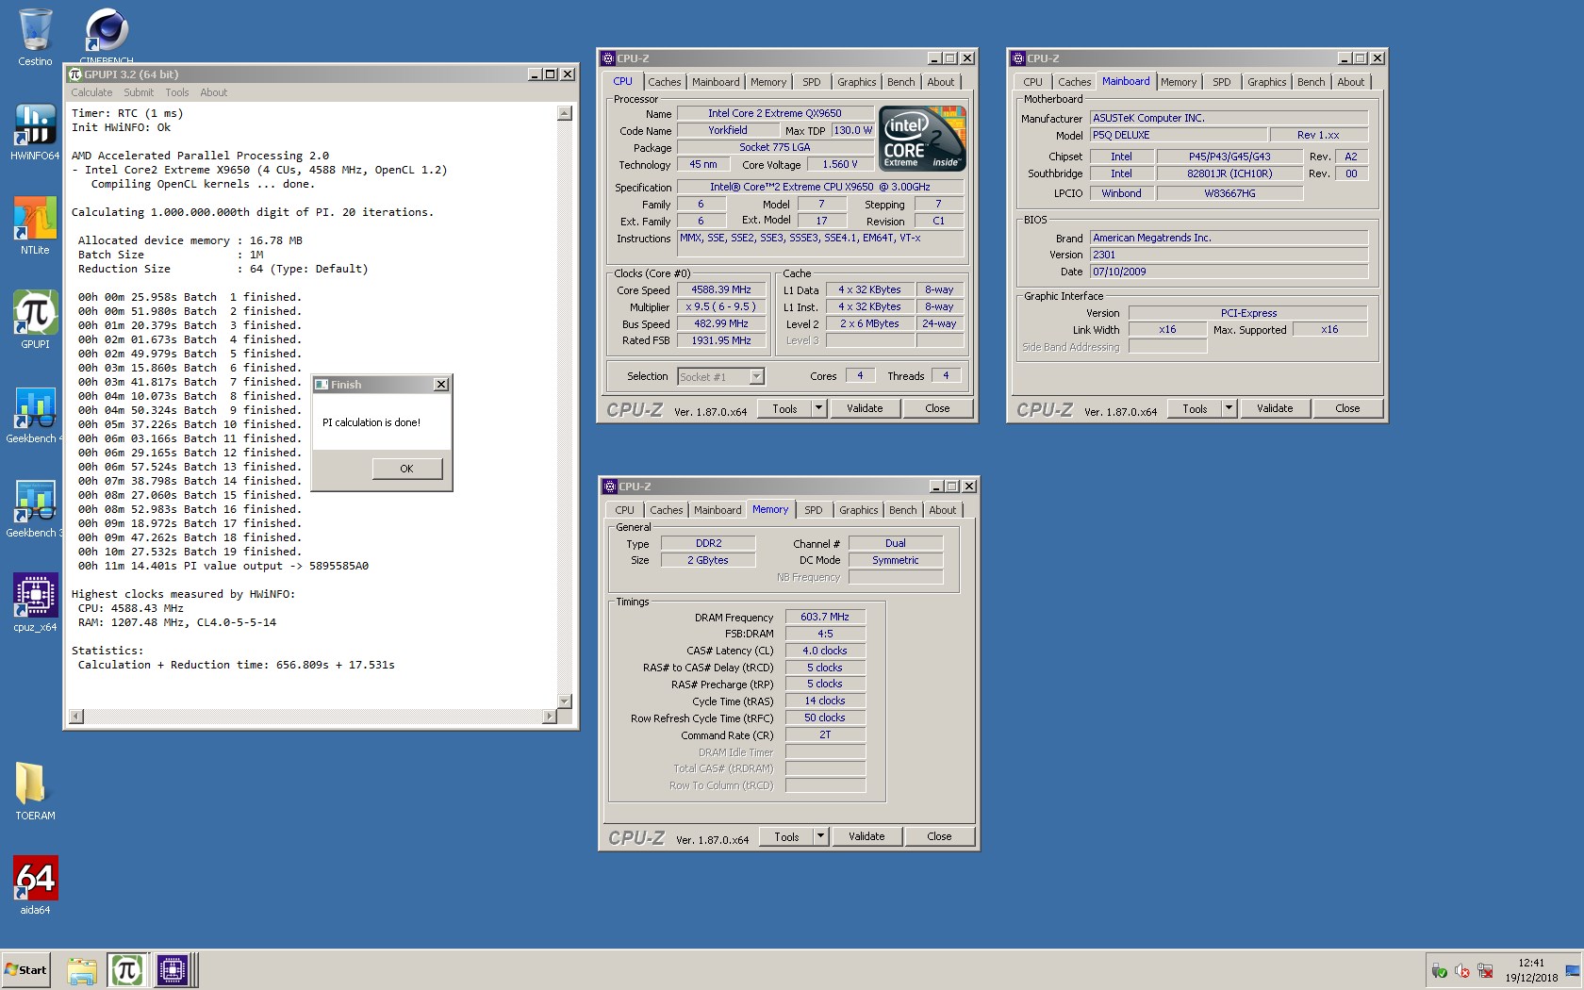The image size is (1584, 990).
Task: Click the BIOS Version field 2301
Action: tap(1229, 255)
